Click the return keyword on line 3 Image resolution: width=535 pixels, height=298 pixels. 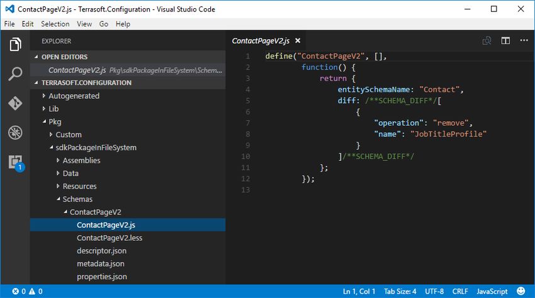pyautogui.click(x=333, y=78)
